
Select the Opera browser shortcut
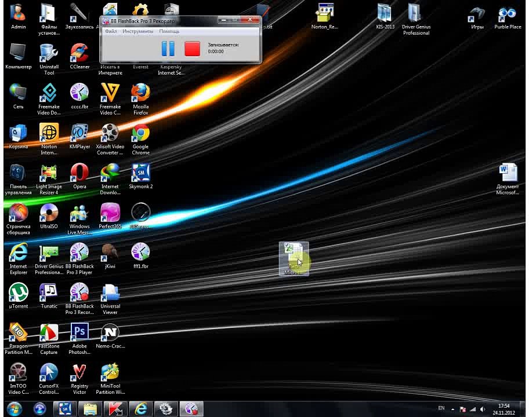79,176
